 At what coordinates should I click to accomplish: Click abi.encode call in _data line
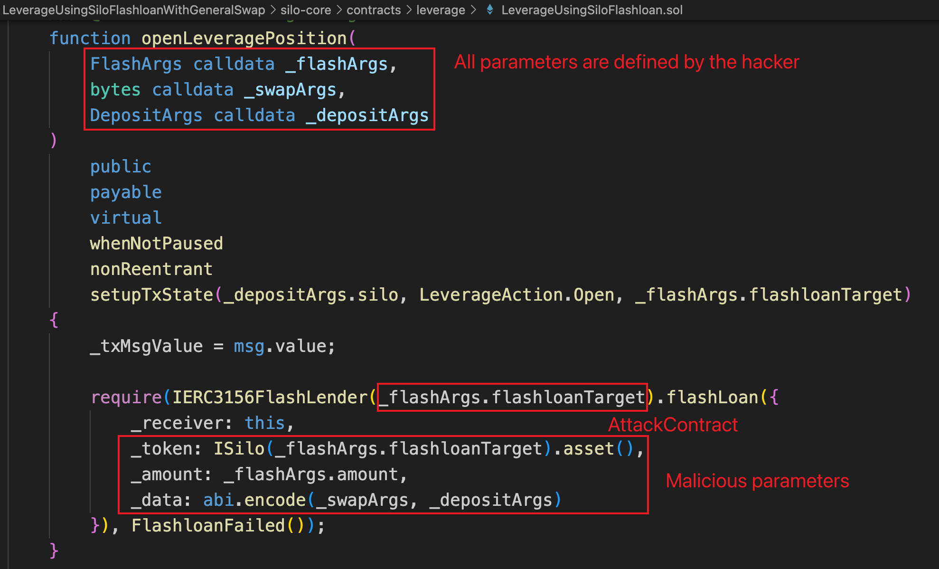254,500
